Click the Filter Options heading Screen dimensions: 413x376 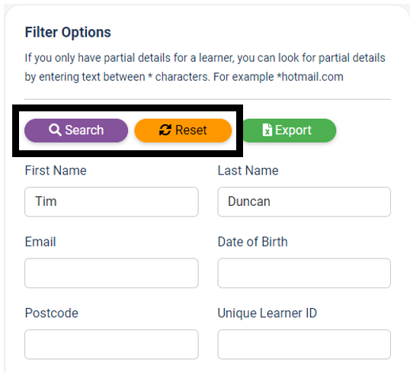68,33
